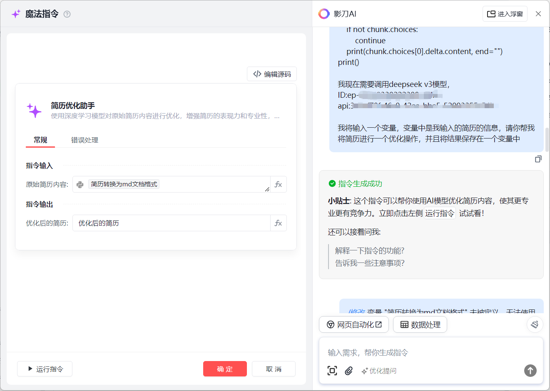This screenshot has height=391, width=550.
Task: Click the 修改 link in bottom message
Action: 357,311
